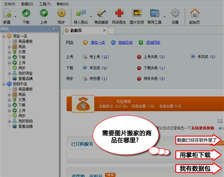Viewport: 224px width, 177px height.
Task: Select 查看店铺 under 淘宝一店
Action: [x=25, y=78]
